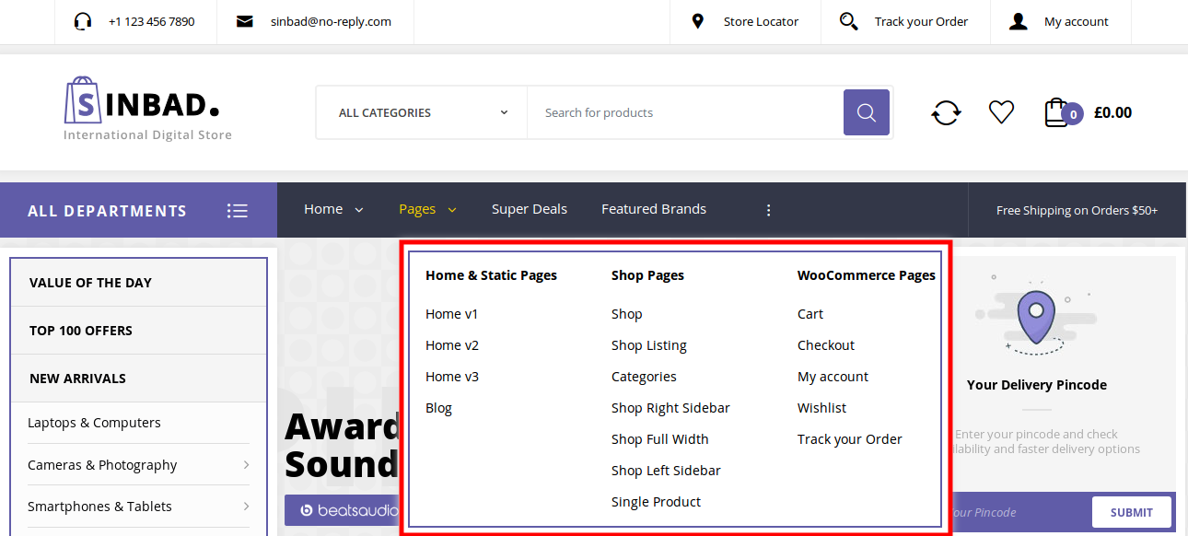Open the Featured Brands menu item

(654, 209)
